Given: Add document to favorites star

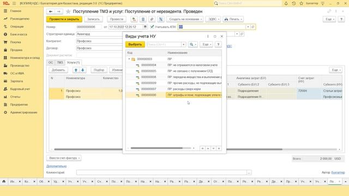Looking at the screenshot, I should (x=68, y=11).
